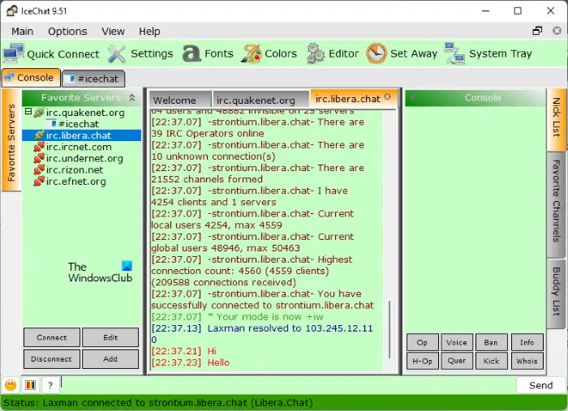Screen dimensions: 568x411
Task: Click the Op button
Action: [423, 342]
